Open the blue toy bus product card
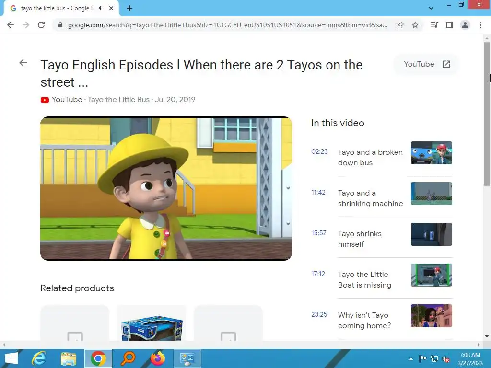This screenshot has height=368, width=491. pos(152,323)
